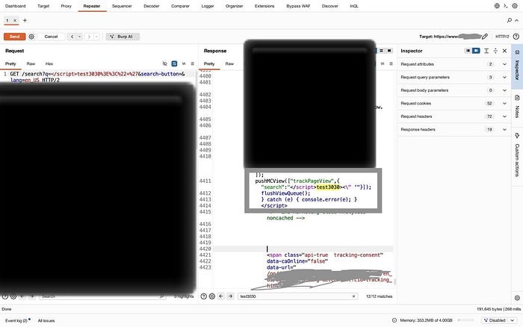Open the back-history dropdown arrow
Screen dimensions: 523x327
pos(80,37)
